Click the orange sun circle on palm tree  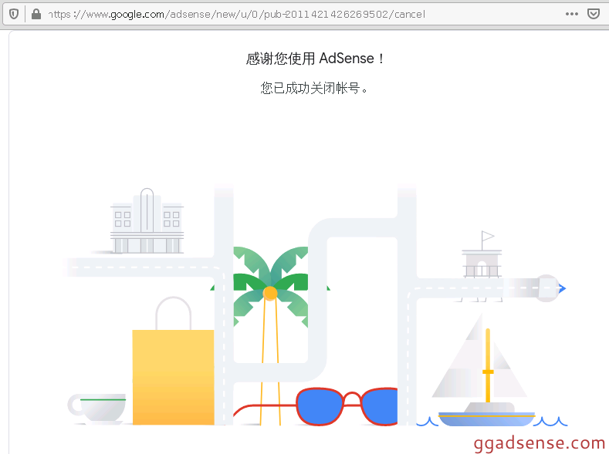click(x=270, y=293)
